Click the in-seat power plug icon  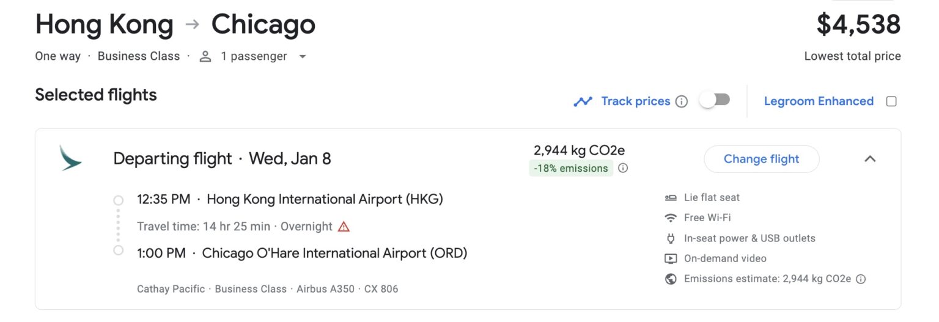(671, 238)
